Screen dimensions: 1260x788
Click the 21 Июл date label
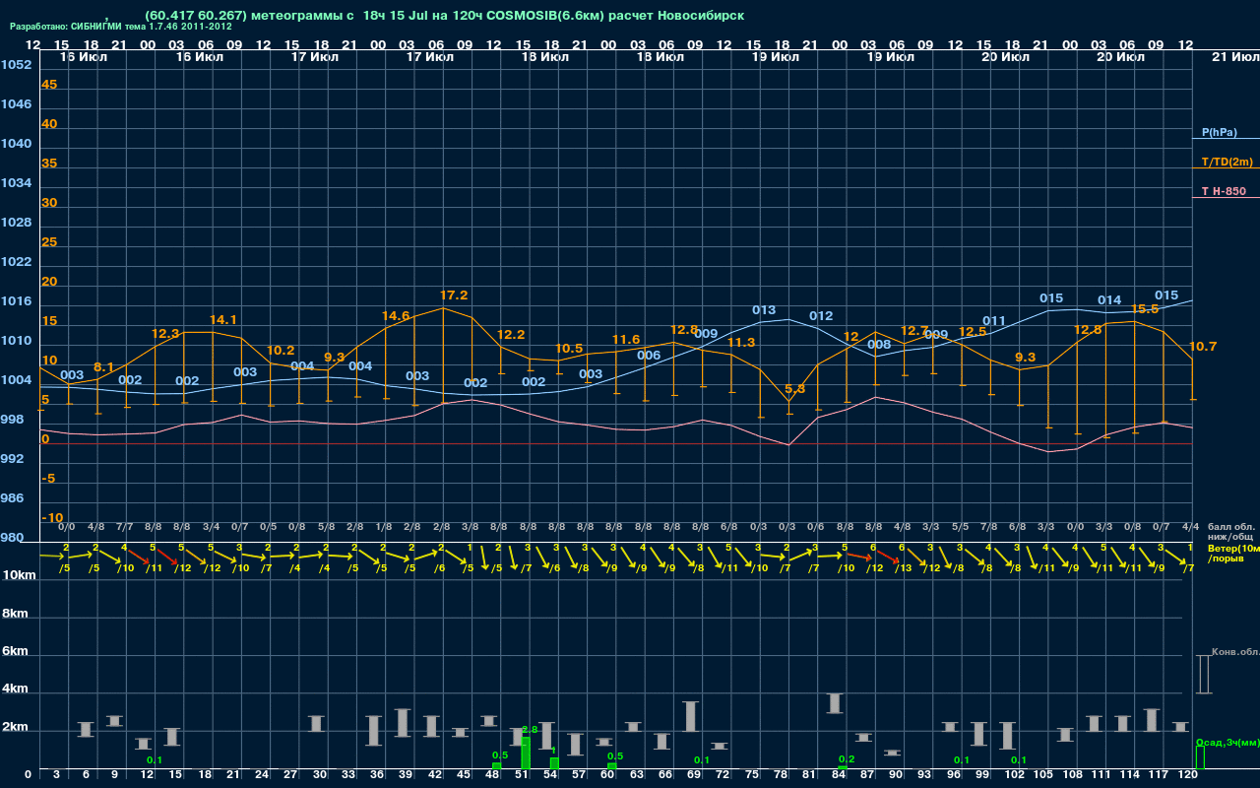(1234, 57)
